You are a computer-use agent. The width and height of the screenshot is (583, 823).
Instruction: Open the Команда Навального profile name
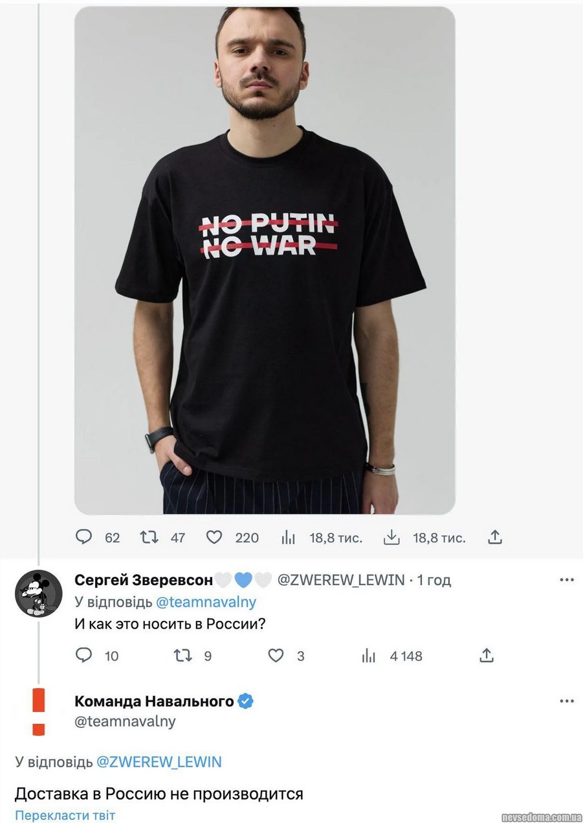pos(154,701)
